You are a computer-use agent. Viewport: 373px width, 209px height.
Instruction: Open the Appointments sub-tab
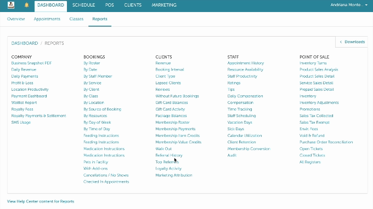point(47,19)
